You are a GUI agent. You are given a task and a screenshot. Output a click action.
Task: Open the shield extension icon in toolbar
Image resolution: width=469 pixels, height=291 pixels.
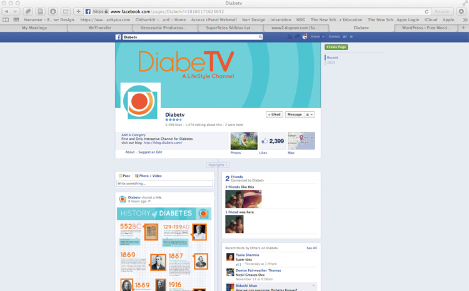click(x=53, y=11)
